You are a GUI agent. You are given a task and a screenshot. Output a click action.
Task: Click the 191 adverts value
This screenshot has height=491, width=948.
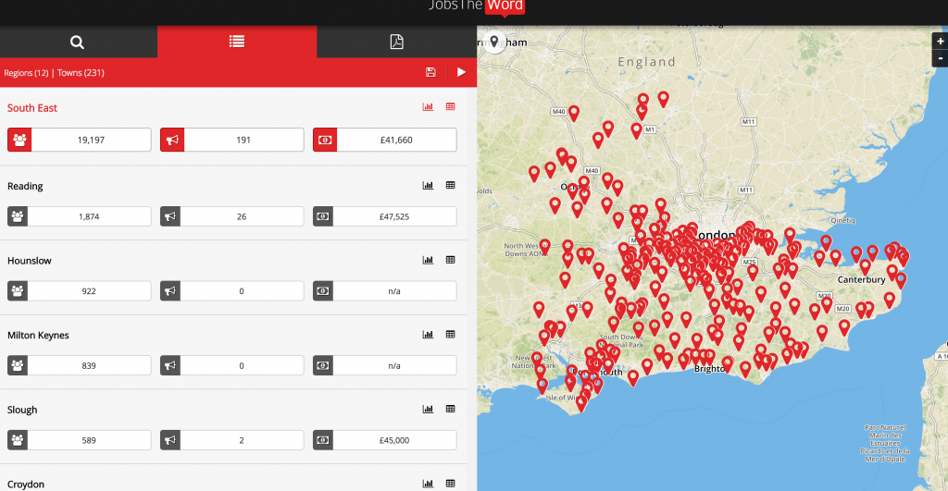tap(243, 140)
